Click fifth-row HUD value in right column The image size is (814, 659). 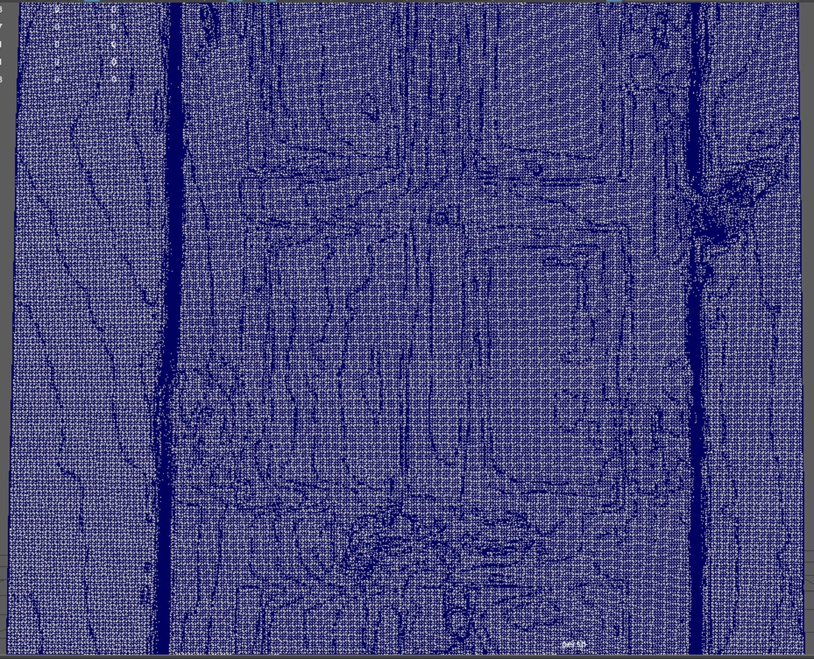point(114,79)
